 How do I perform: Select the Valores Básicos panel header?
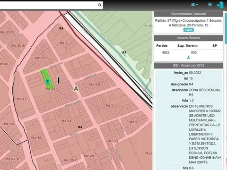188,38
